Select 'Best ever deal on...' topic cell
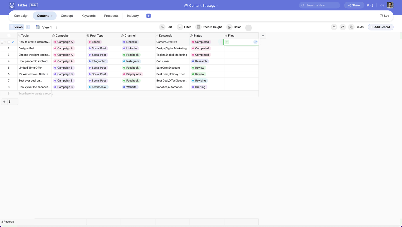This screenshot has height=227, width=402. pos(35,81)
